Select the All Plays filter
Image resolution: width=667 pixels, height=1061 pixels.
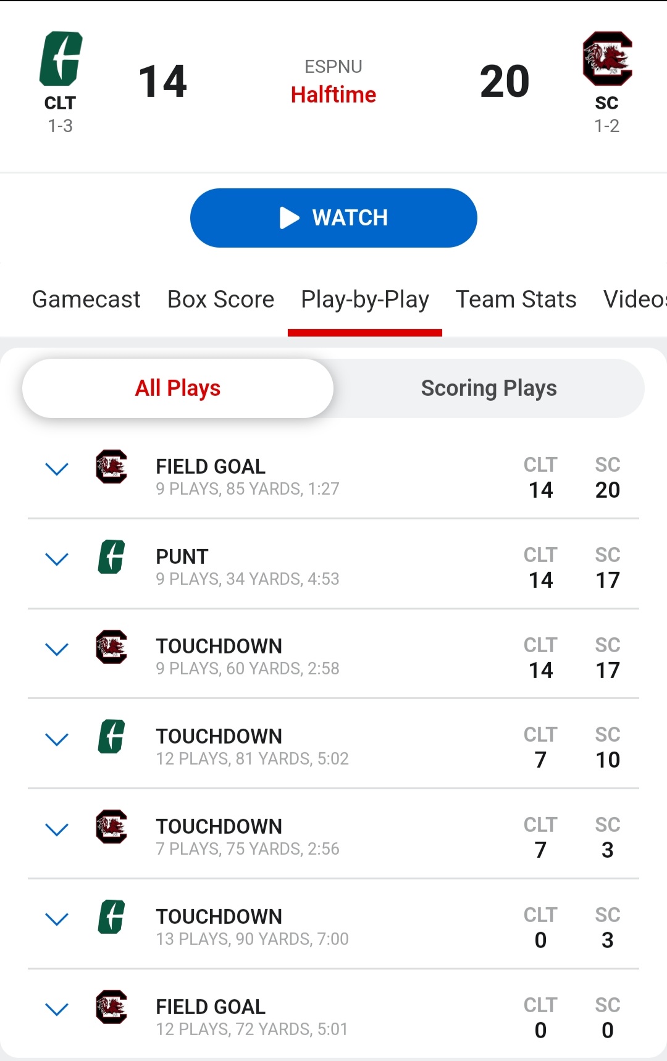pyautogui.click(x=178, y=388)
